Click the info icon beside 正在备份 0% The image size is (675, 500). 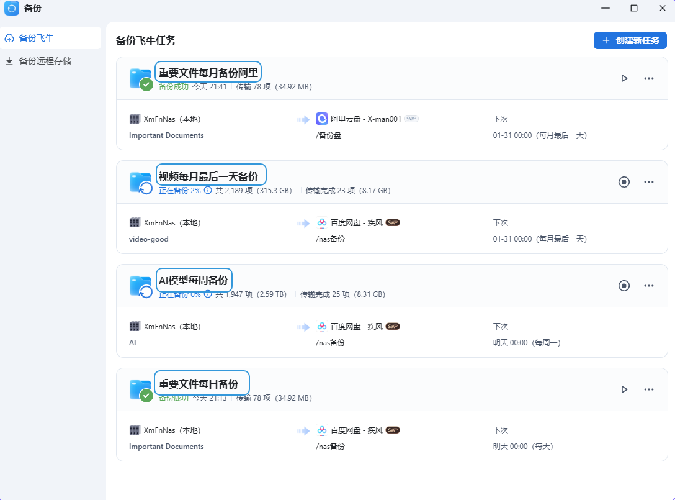pos(208,294)
